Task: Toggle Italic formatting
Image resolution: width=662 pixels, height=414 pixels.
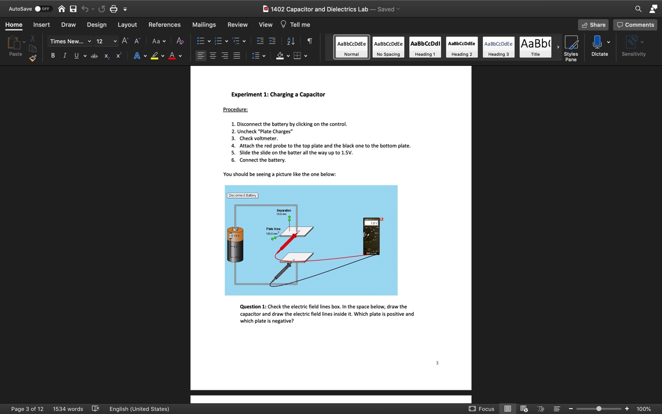Action: 65,56
